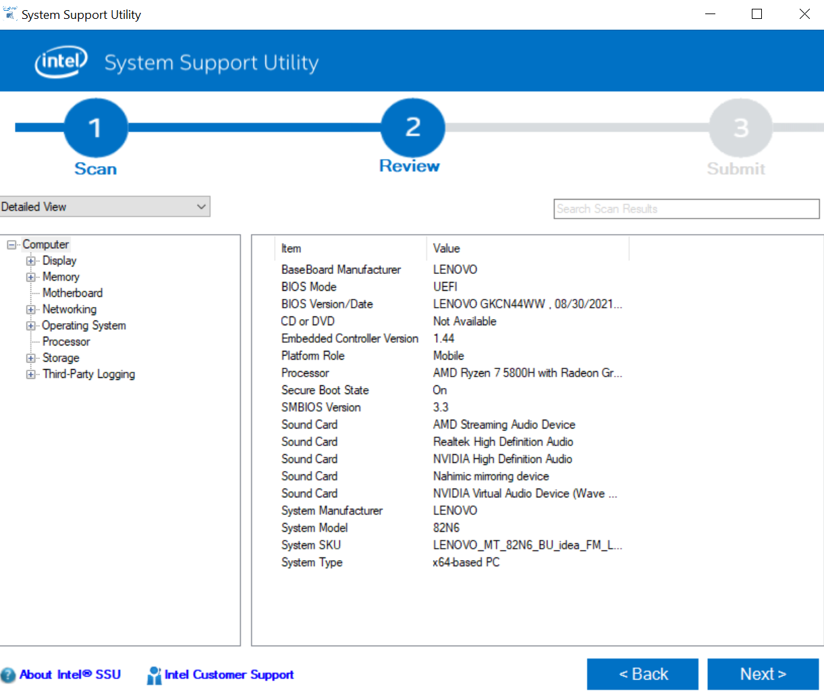Expand the Third-Party Logging node
Image resolution: width=824 pixels, height=695 pixels.
[30, 374]
